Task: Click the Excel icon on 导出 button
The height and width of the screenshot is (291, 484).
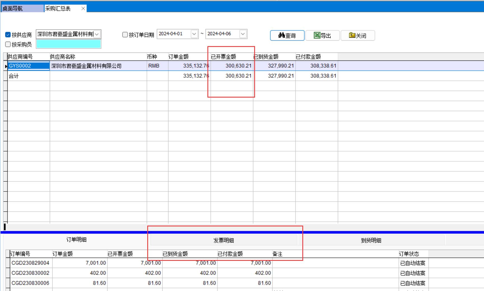Action: click(x=317, y=35)
